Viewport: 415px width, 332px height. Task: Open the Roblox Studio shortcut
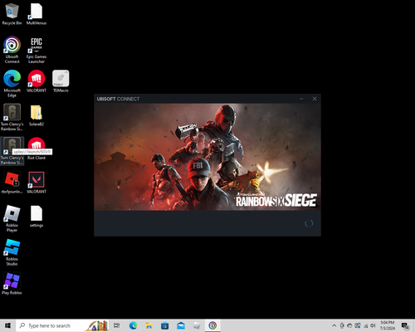tap(12, 252)
